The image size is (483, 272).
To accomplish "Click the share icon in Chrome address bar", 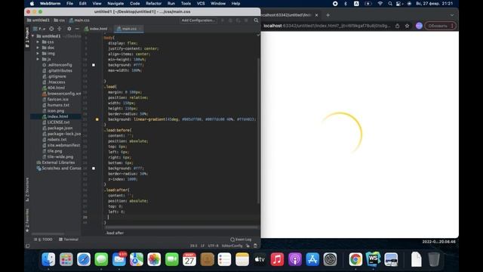I will (x=398, y=26).
